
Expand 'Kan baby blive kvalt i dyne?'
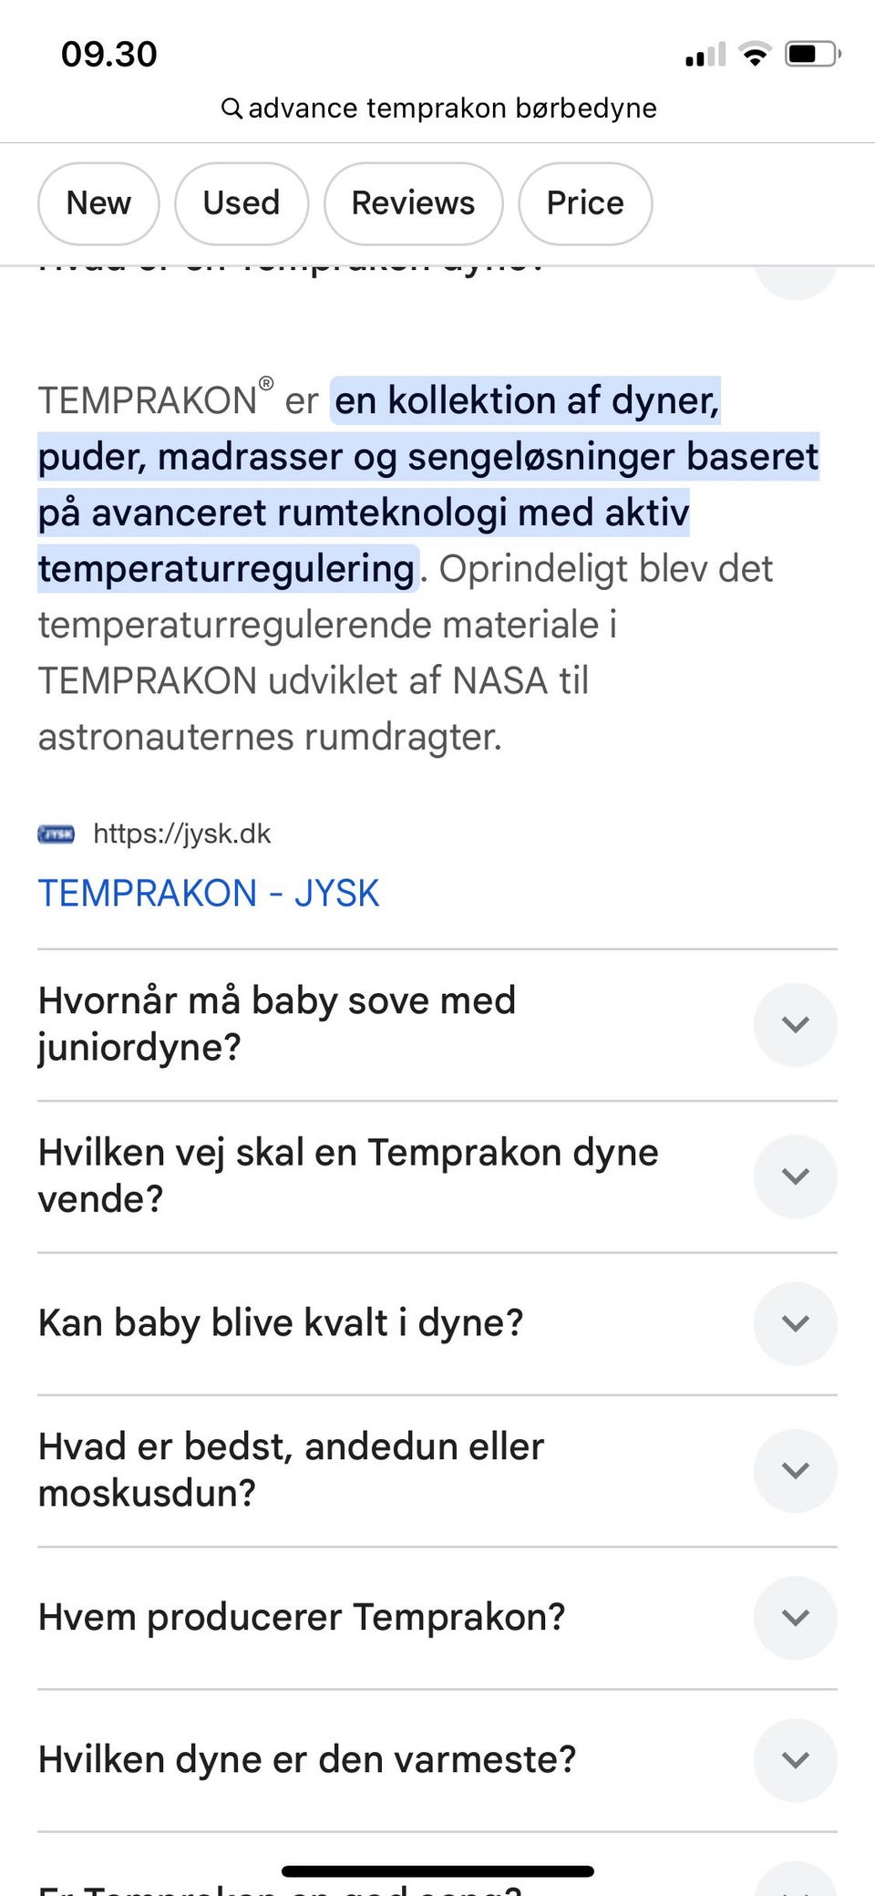tap(795, 1323)
